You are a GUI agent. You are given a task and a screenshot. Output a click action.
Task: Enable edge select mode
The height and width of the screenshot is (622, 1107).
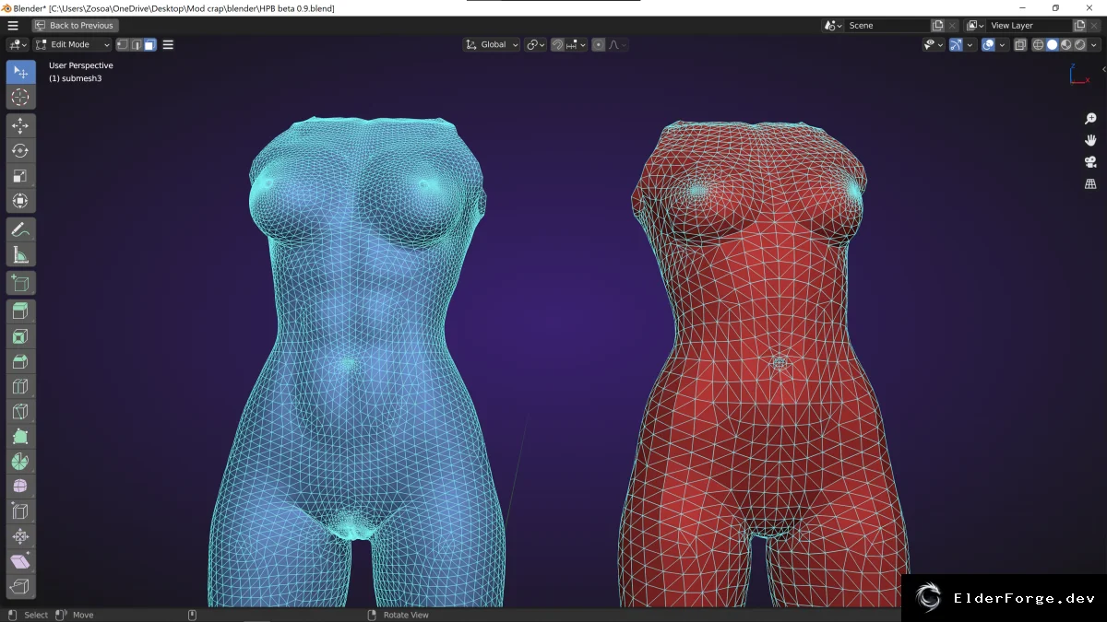pyautogui.click(x=136, y=44)
